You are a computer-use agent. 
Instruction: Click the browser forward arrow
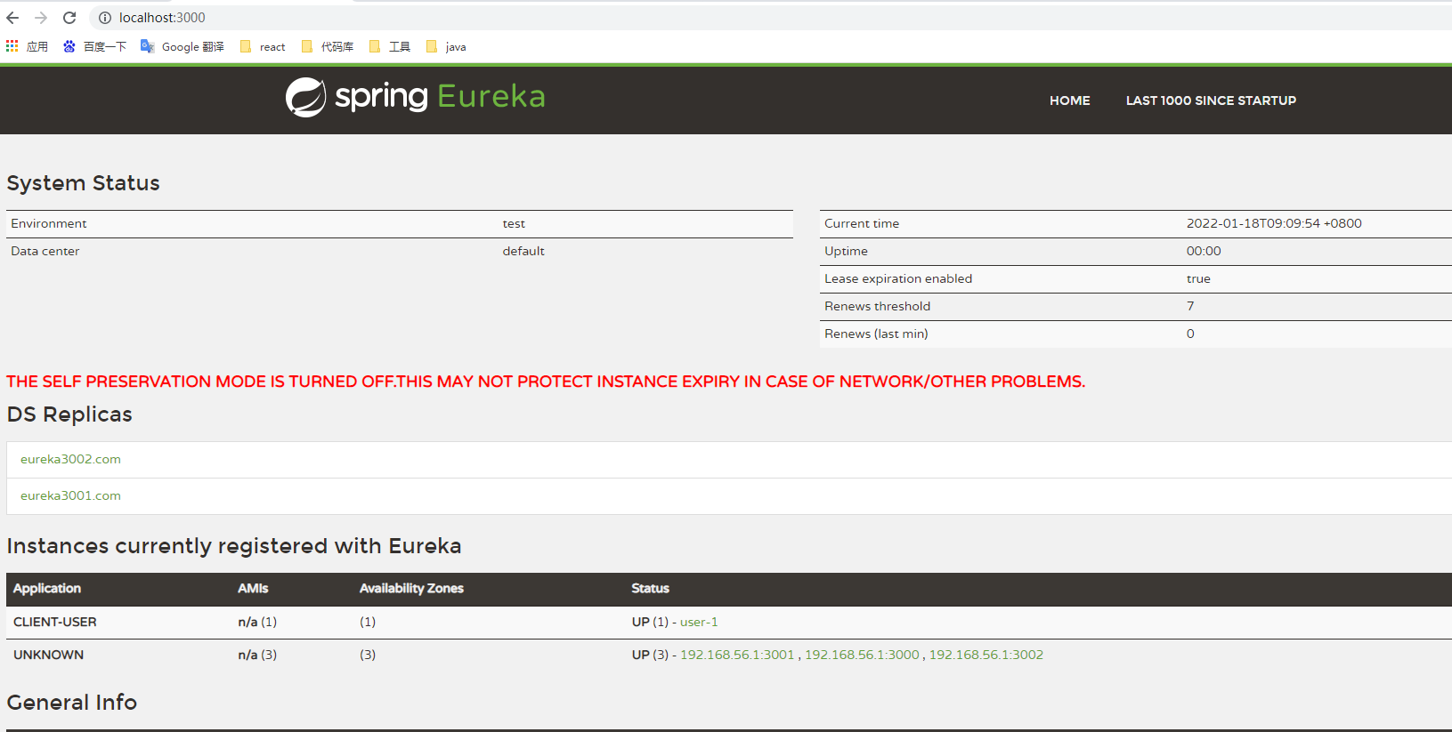(x=41, y=18)
